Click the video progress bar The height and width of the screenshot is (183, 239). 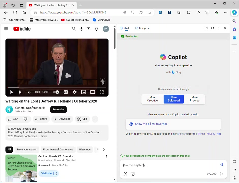[57, 87]
